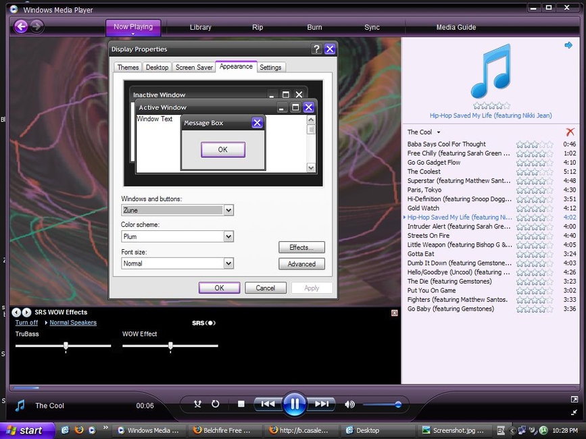Viewport: 586px width, 439px height.
Task: Rate the track The Coolest with stars
Action: pyautogui.click(x=535, y=172)
